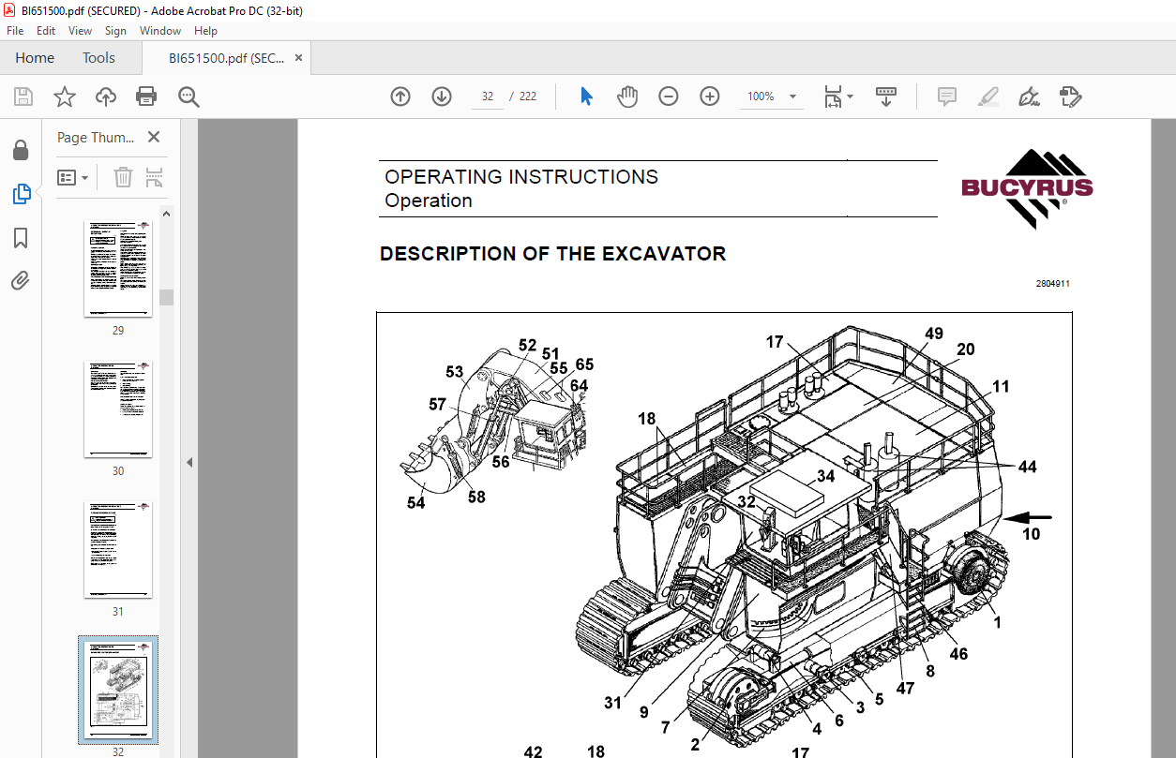Open the zoom level dropdown at 100%
1176x758 pixels.
(792, 97)
